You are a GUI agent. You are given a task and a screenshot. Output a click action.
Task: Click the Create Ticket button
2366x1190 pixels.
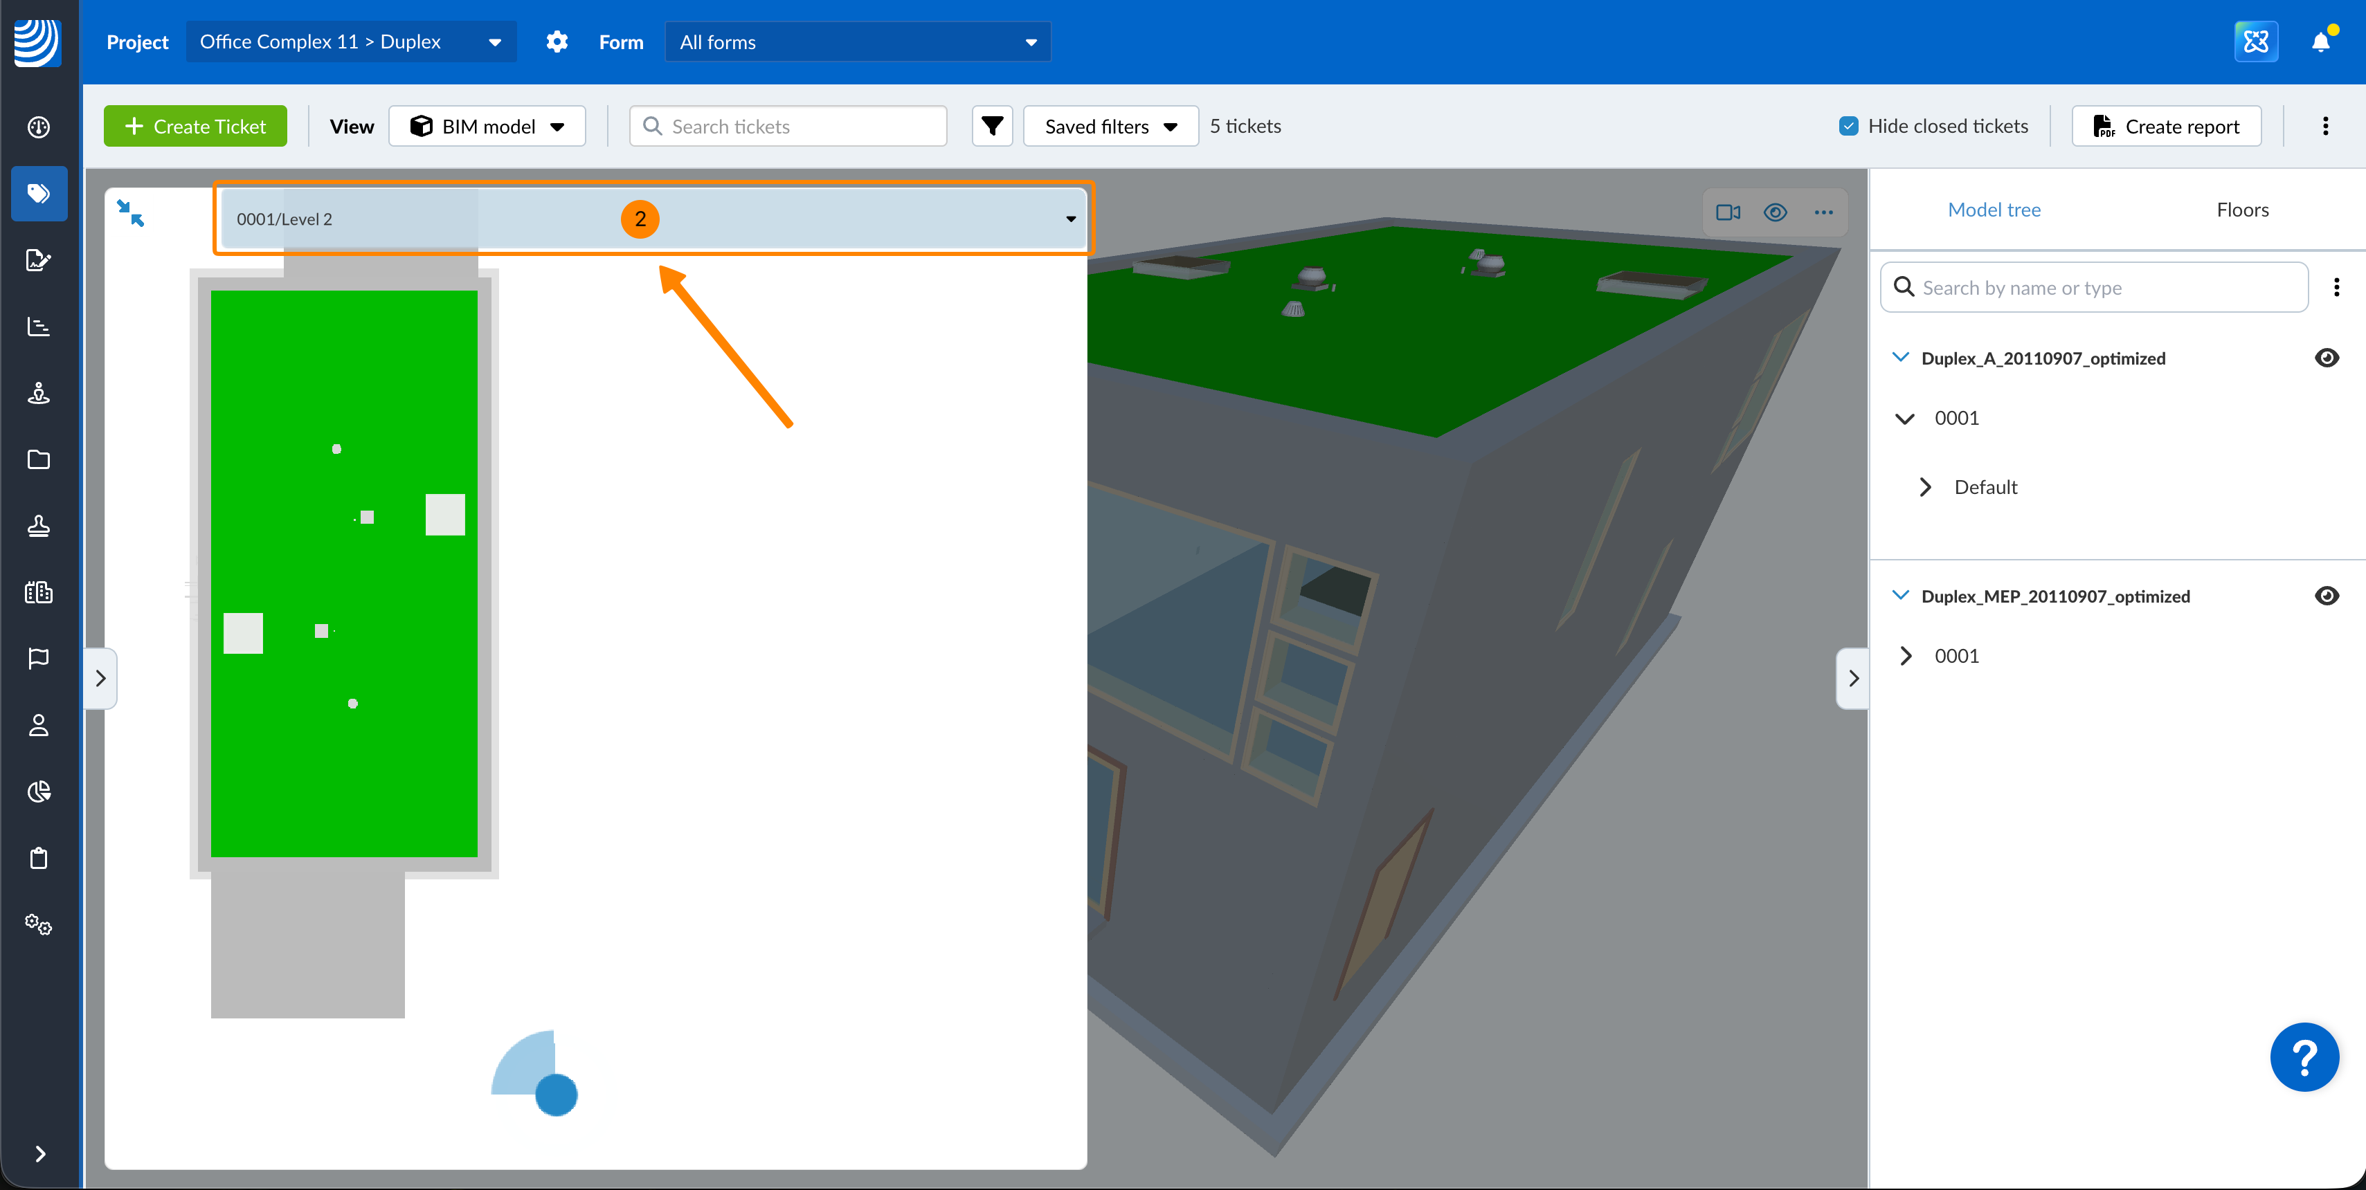(195, 126)
